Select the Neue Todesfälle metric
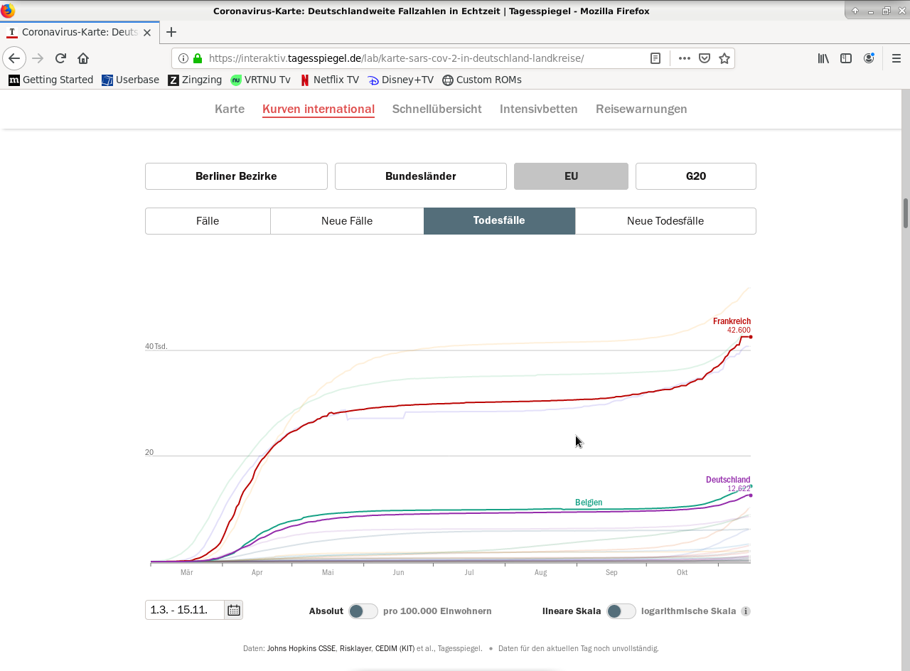The image size is (910, 671). point(665,221)
